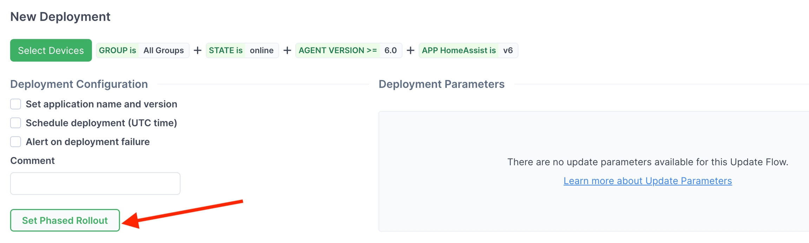Click the AGENT VERSION >= filter label

(338, 50)
